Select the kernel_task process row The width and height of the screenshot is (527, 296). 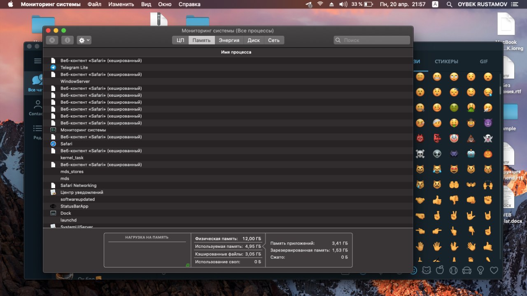coord(228,158)
